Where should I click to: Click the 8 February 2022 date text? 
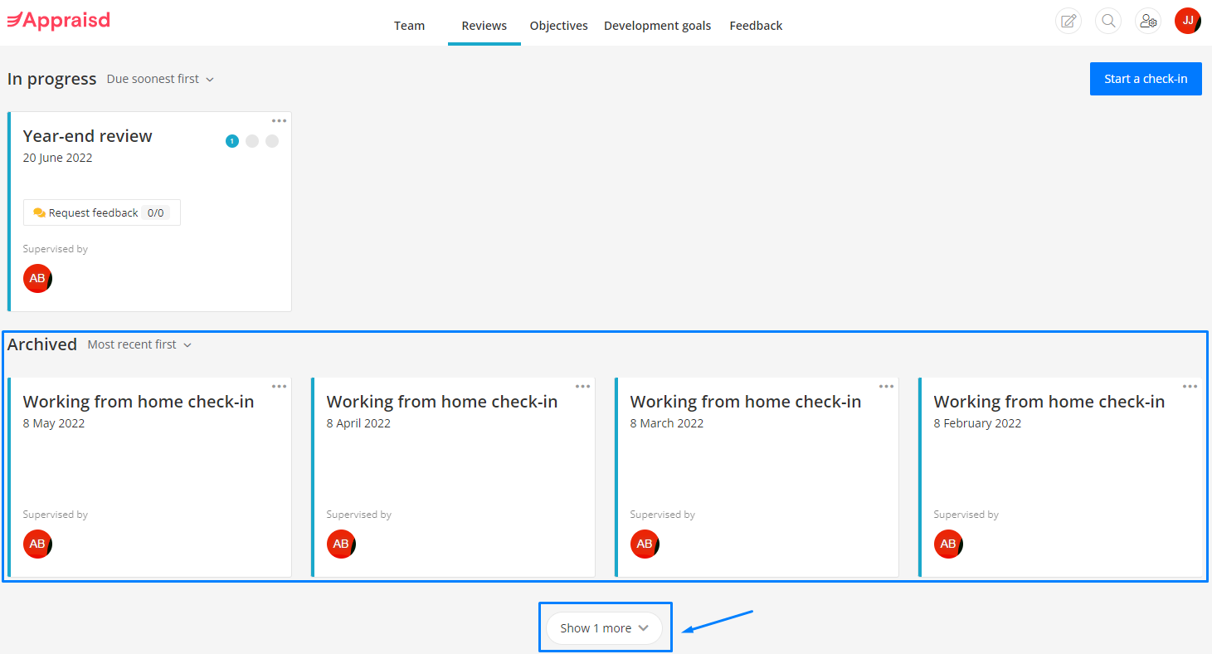pos(977,423)
